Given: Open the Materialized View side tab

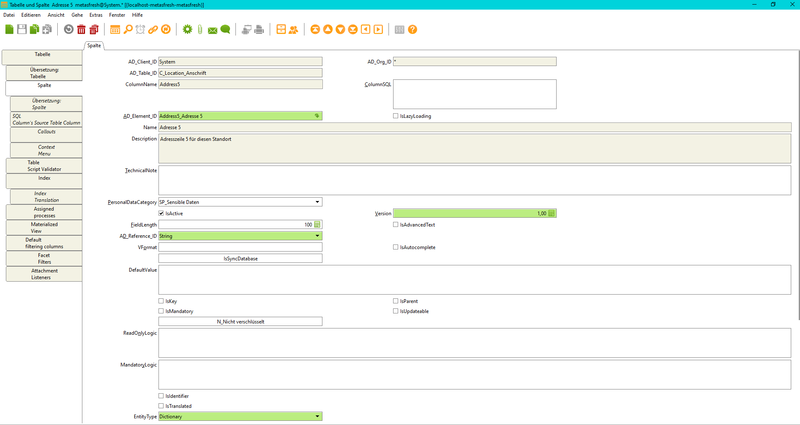Looking at the screenshot, I should pyautogui.click(x=44, y=227).
